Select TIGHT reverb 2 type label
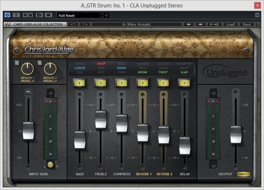 click(163, 72)
